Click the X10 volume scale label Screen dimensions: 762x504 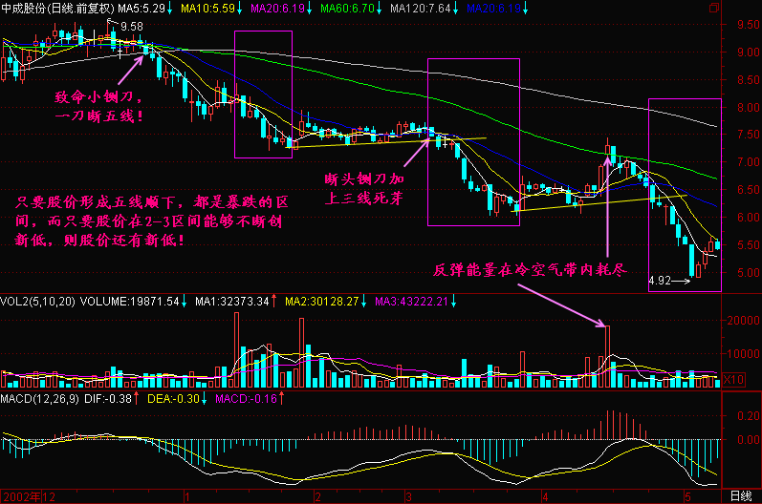[732, 380]
